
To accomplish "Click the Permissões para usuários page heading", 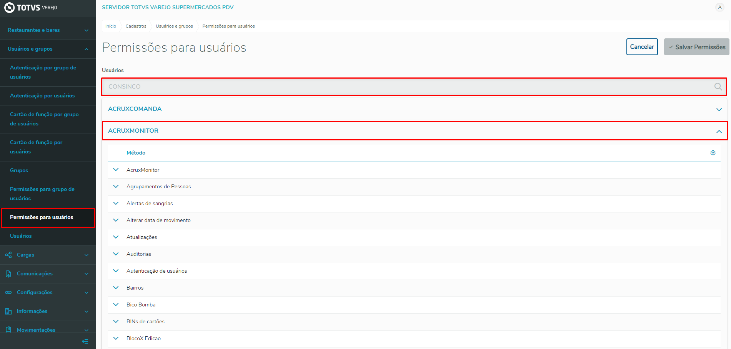I will [x=174, y=48].
